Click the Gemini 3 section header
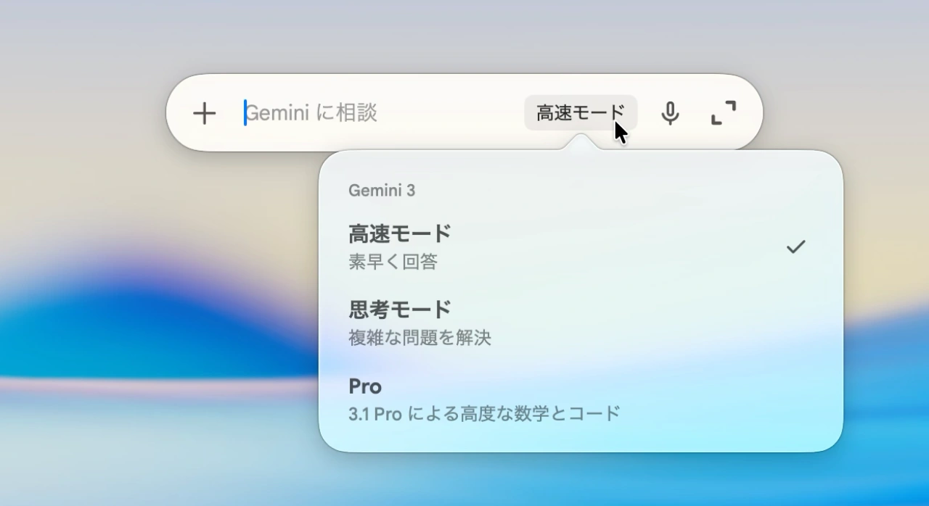929x506 pixels. coord(382,191)
